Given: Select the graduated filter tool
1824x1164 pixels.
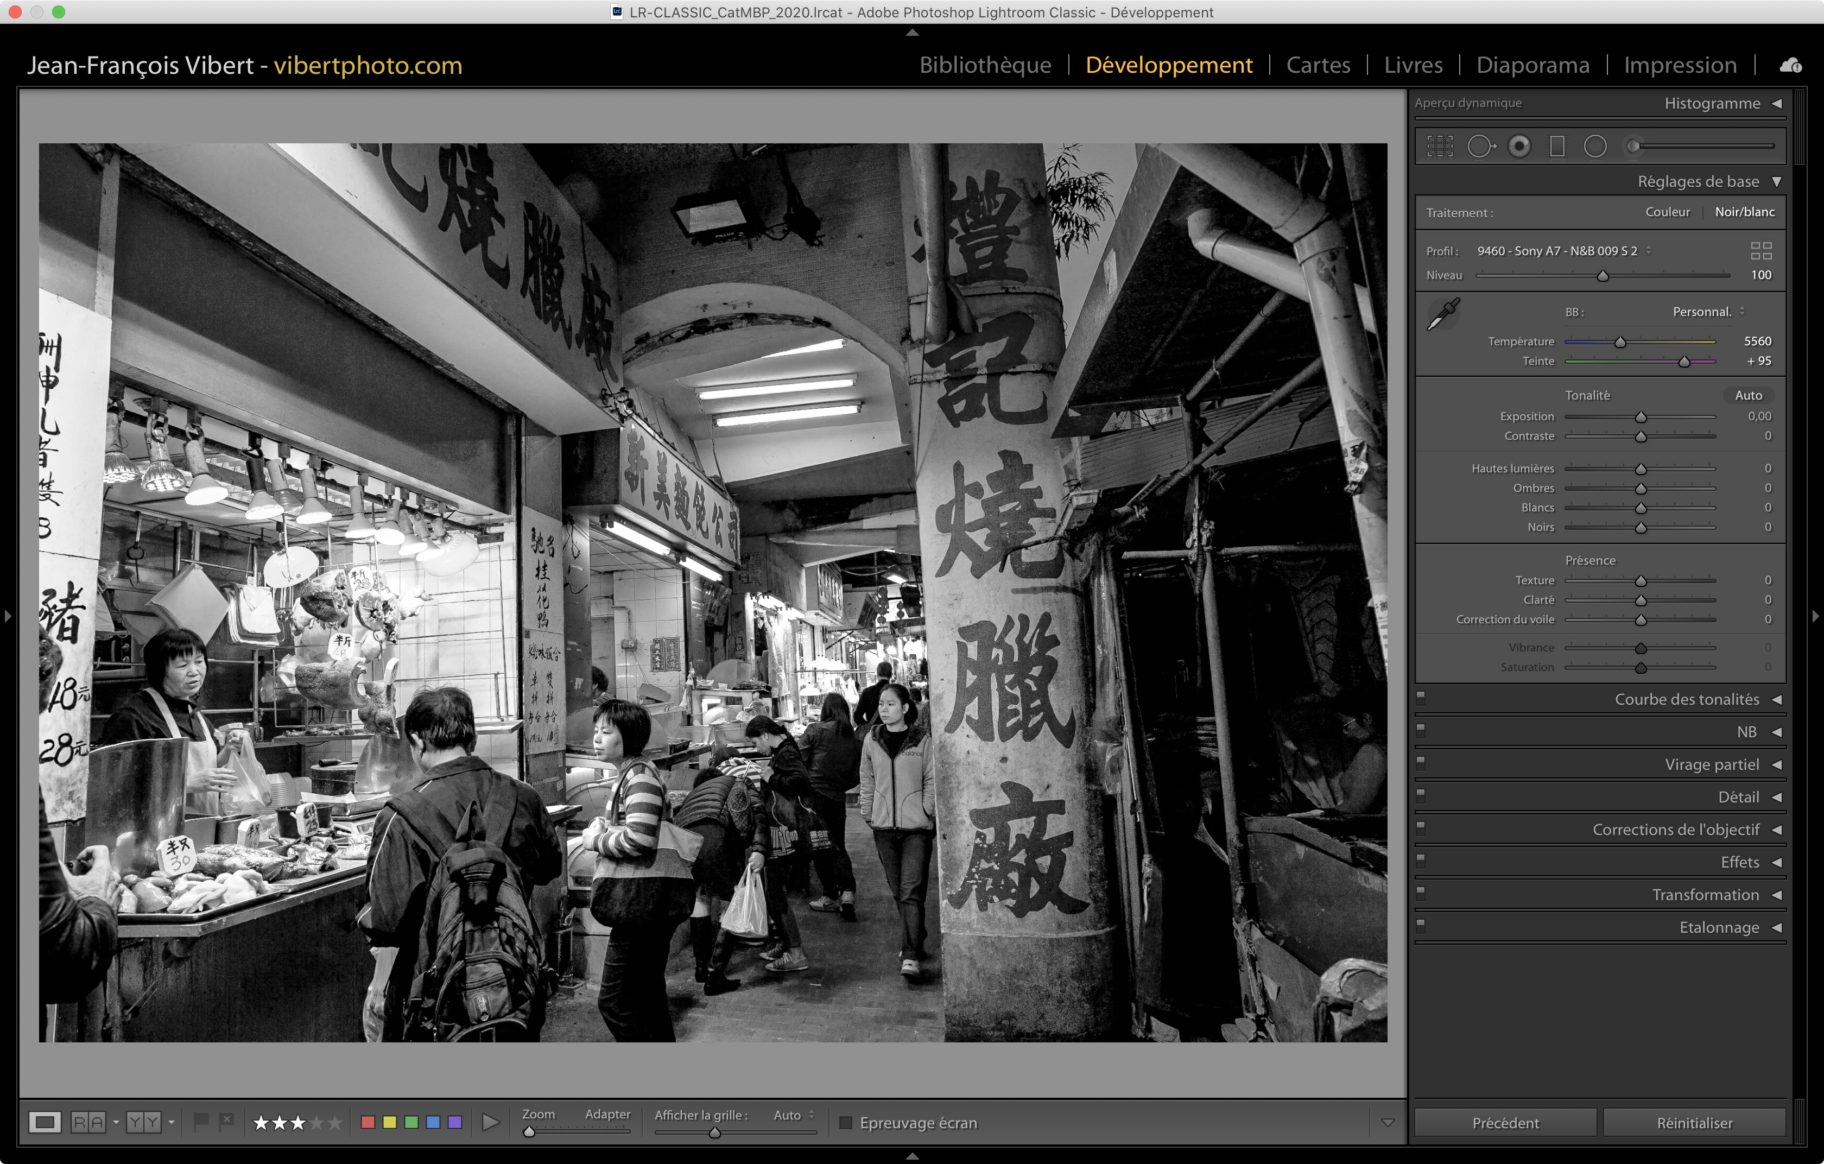Looking at the screenshot, I should tap(1556, 146).
